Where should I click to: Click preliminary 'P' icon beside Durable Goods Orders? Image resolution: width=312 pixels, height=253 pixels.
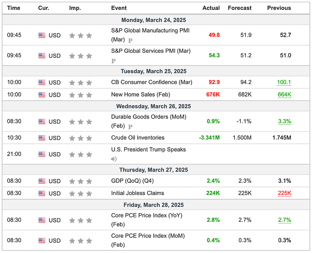(130, 127)
